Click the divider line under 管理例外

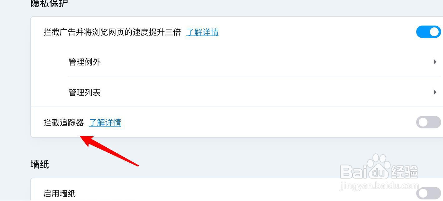click(x=254, y=77)
